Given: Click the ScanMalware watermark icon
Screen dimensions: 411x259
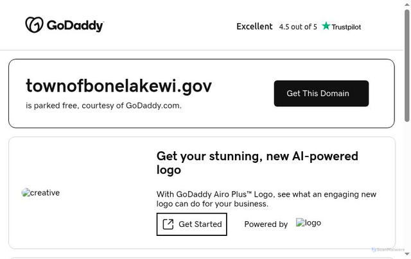Looking at the screenshot, I should pos(374,249).
